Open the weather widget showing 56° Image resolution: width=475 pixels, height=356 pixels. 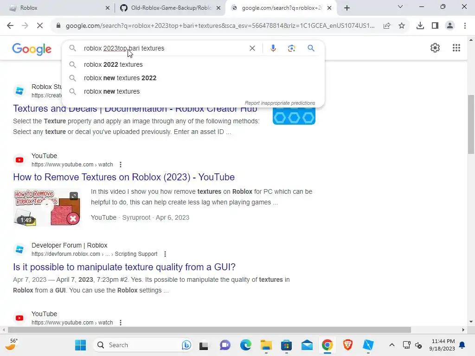[x=11, y=344]
